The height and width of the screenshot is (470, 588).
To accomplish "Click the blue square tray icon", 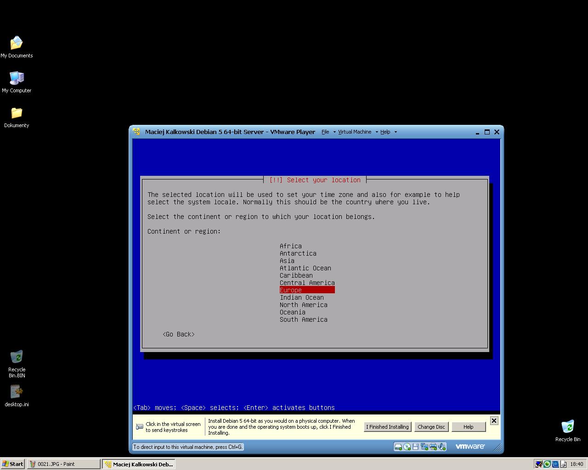I will tap(555, 464).
